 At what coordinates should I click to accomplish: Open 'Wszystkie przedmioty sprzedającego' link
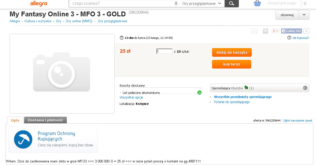(243, 97)
